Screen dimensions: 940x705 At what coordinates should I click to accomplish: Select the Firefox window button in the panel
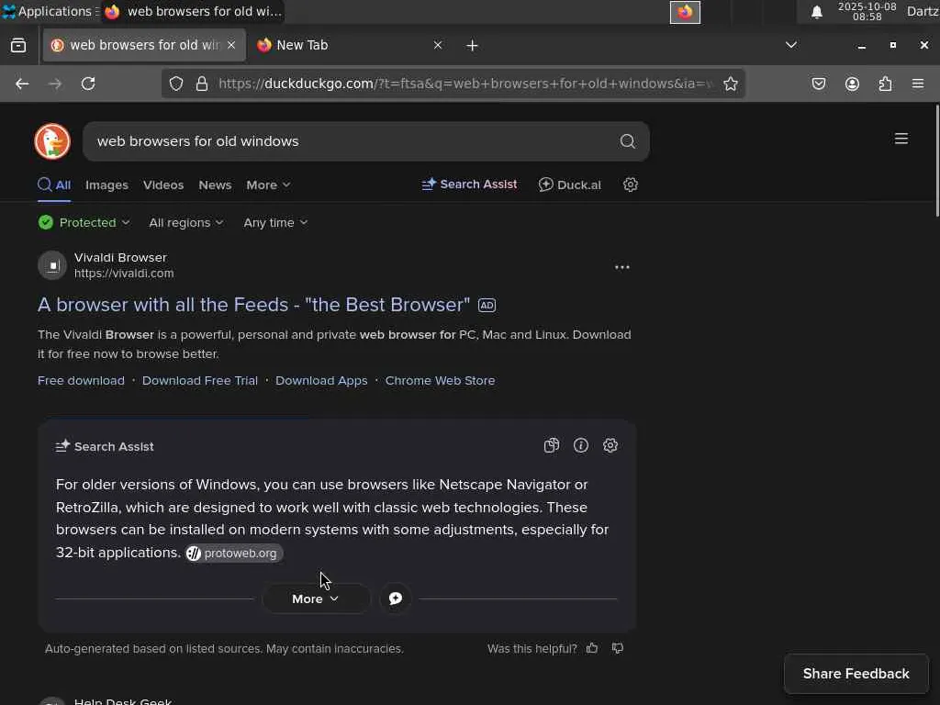pyautogui.click(x=192, y=11)
